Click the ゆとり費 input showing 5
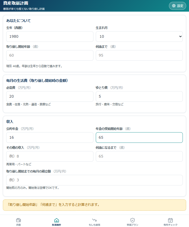The height and width of the screenshot is (227, 189). pyautogui.click(x=139, y=96)
